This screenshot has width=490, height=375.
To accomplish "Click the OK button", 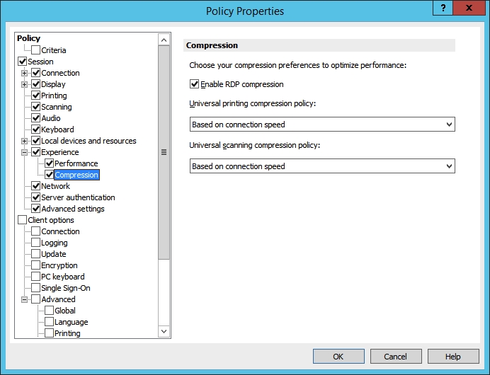I will pyautogui.click(x=338, y=357).
